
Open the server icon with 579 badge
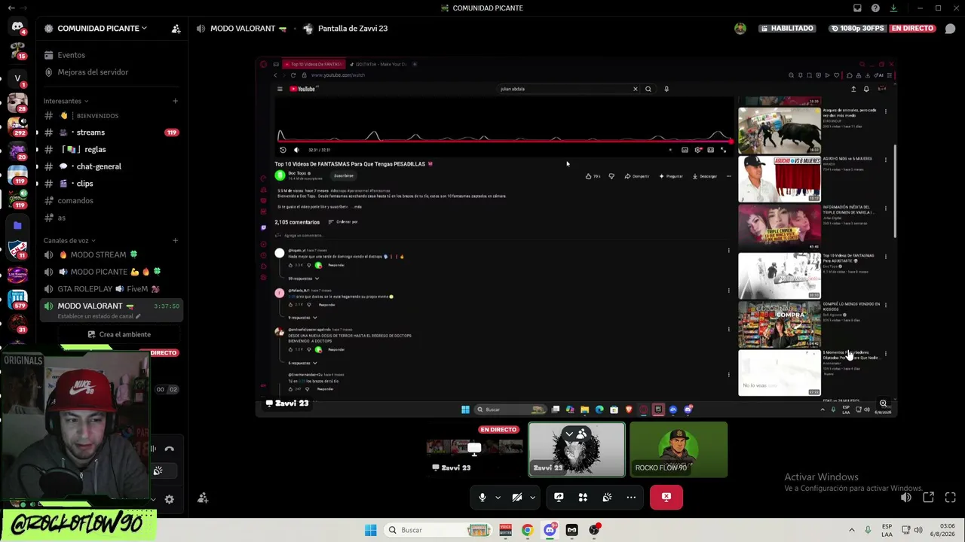pyautogui.click(x=17, y=300)
